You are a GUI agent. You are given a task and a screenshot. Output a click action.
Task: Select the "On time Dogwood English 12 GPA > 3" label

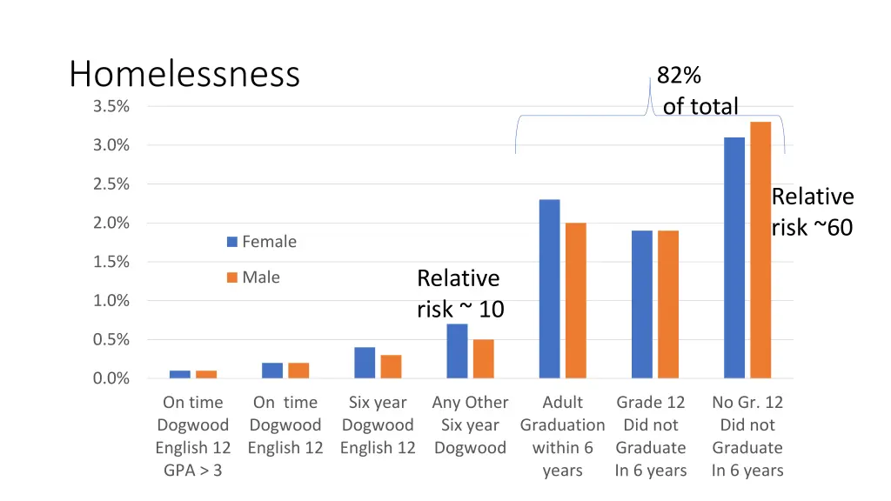pyautogui.click(x=193, y=437)
